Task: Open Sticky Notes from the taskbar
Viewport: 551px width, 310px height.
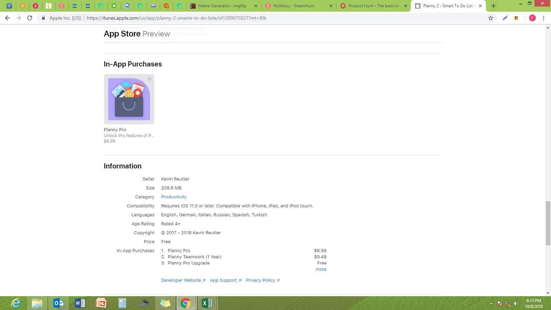Action: pyautogui.click(x=165, y=303)
